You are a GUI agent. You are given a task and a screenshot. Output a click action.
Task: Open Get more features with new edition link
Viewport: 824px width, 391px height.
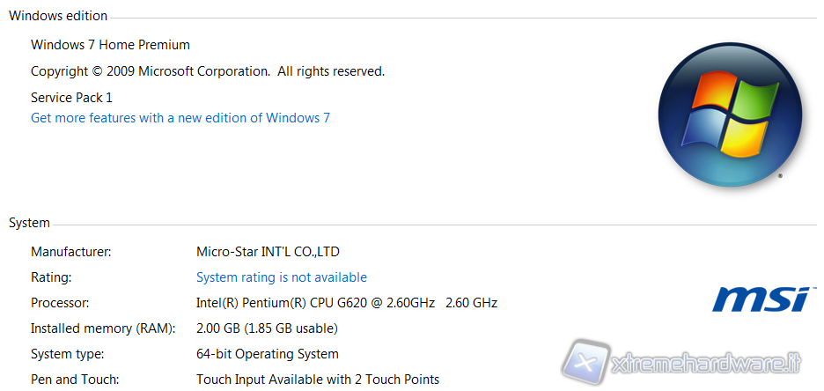pos(180,118)
